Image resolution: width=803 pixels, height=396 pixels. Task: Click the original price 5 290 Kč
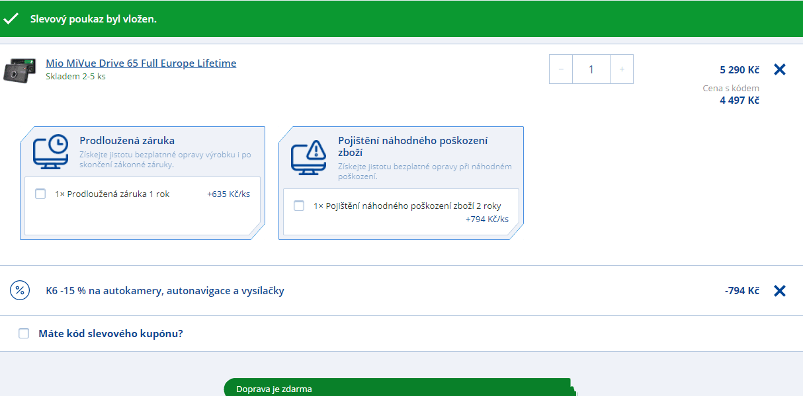(x=740, y=69)
